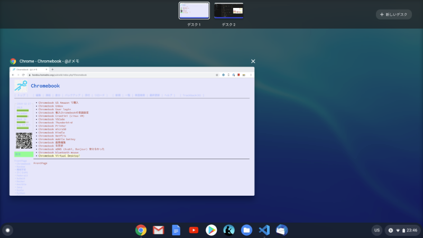The width and height of the screenshot is (423, 238).
Task: Open the US input method selector
Action: pyautogui.click(x=377, y=230)
